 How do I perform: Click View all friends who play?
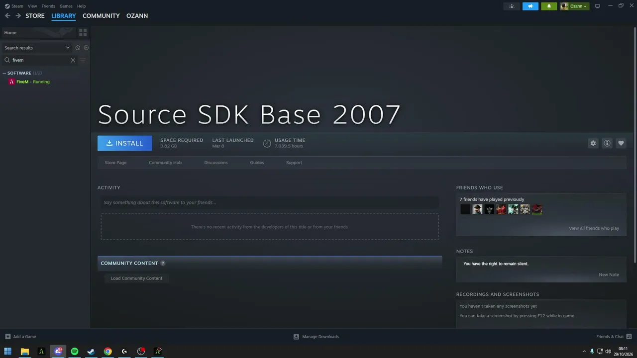pyautogui.click(x=594, y=228)
